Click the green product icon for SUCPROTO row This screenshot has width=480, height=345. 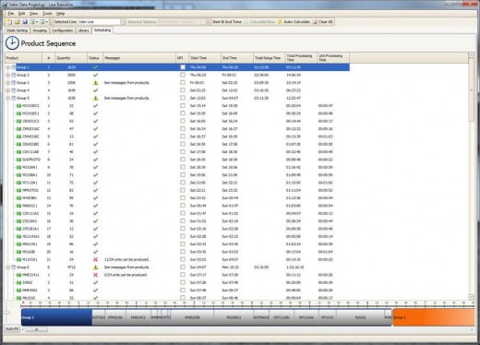(18, 160)
